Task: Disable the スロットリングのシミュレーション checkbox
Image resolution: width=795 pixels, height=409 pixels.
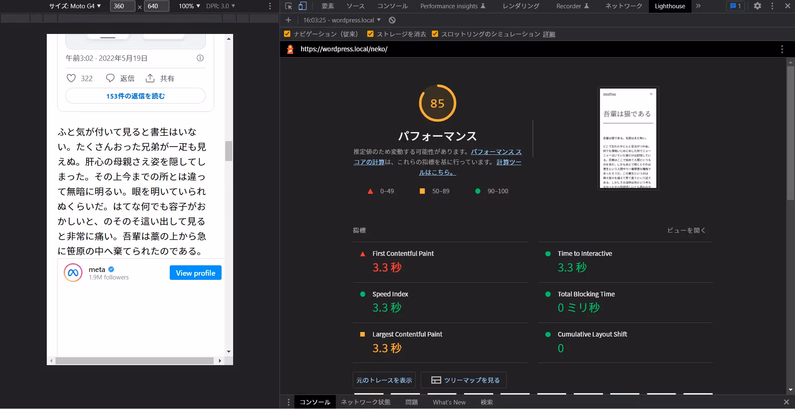Action: point(435,34)
